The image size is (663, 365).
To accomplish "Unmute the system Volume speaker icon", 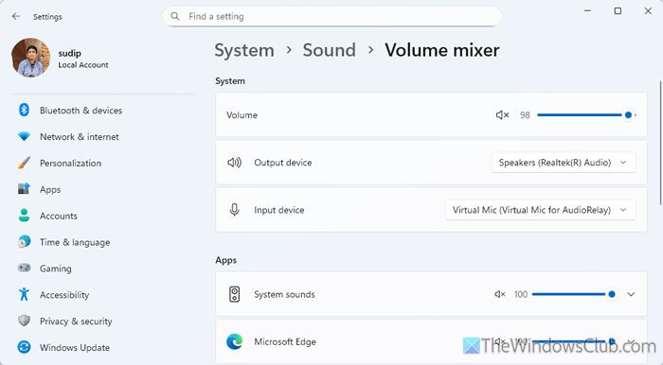I will (502, 114).
